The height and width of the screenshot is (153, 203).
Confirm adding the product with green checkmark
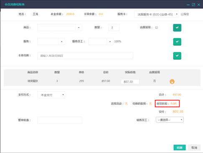[x=177, y=28]
